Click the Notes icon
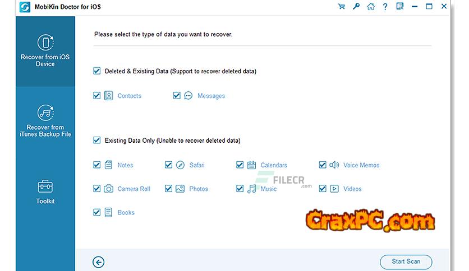This screenshot has height=271, width=469. (x=108, y=165)
